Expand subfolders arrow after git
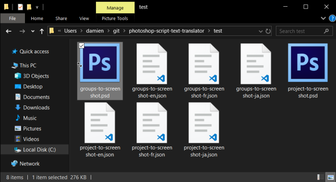 [124, 31]
